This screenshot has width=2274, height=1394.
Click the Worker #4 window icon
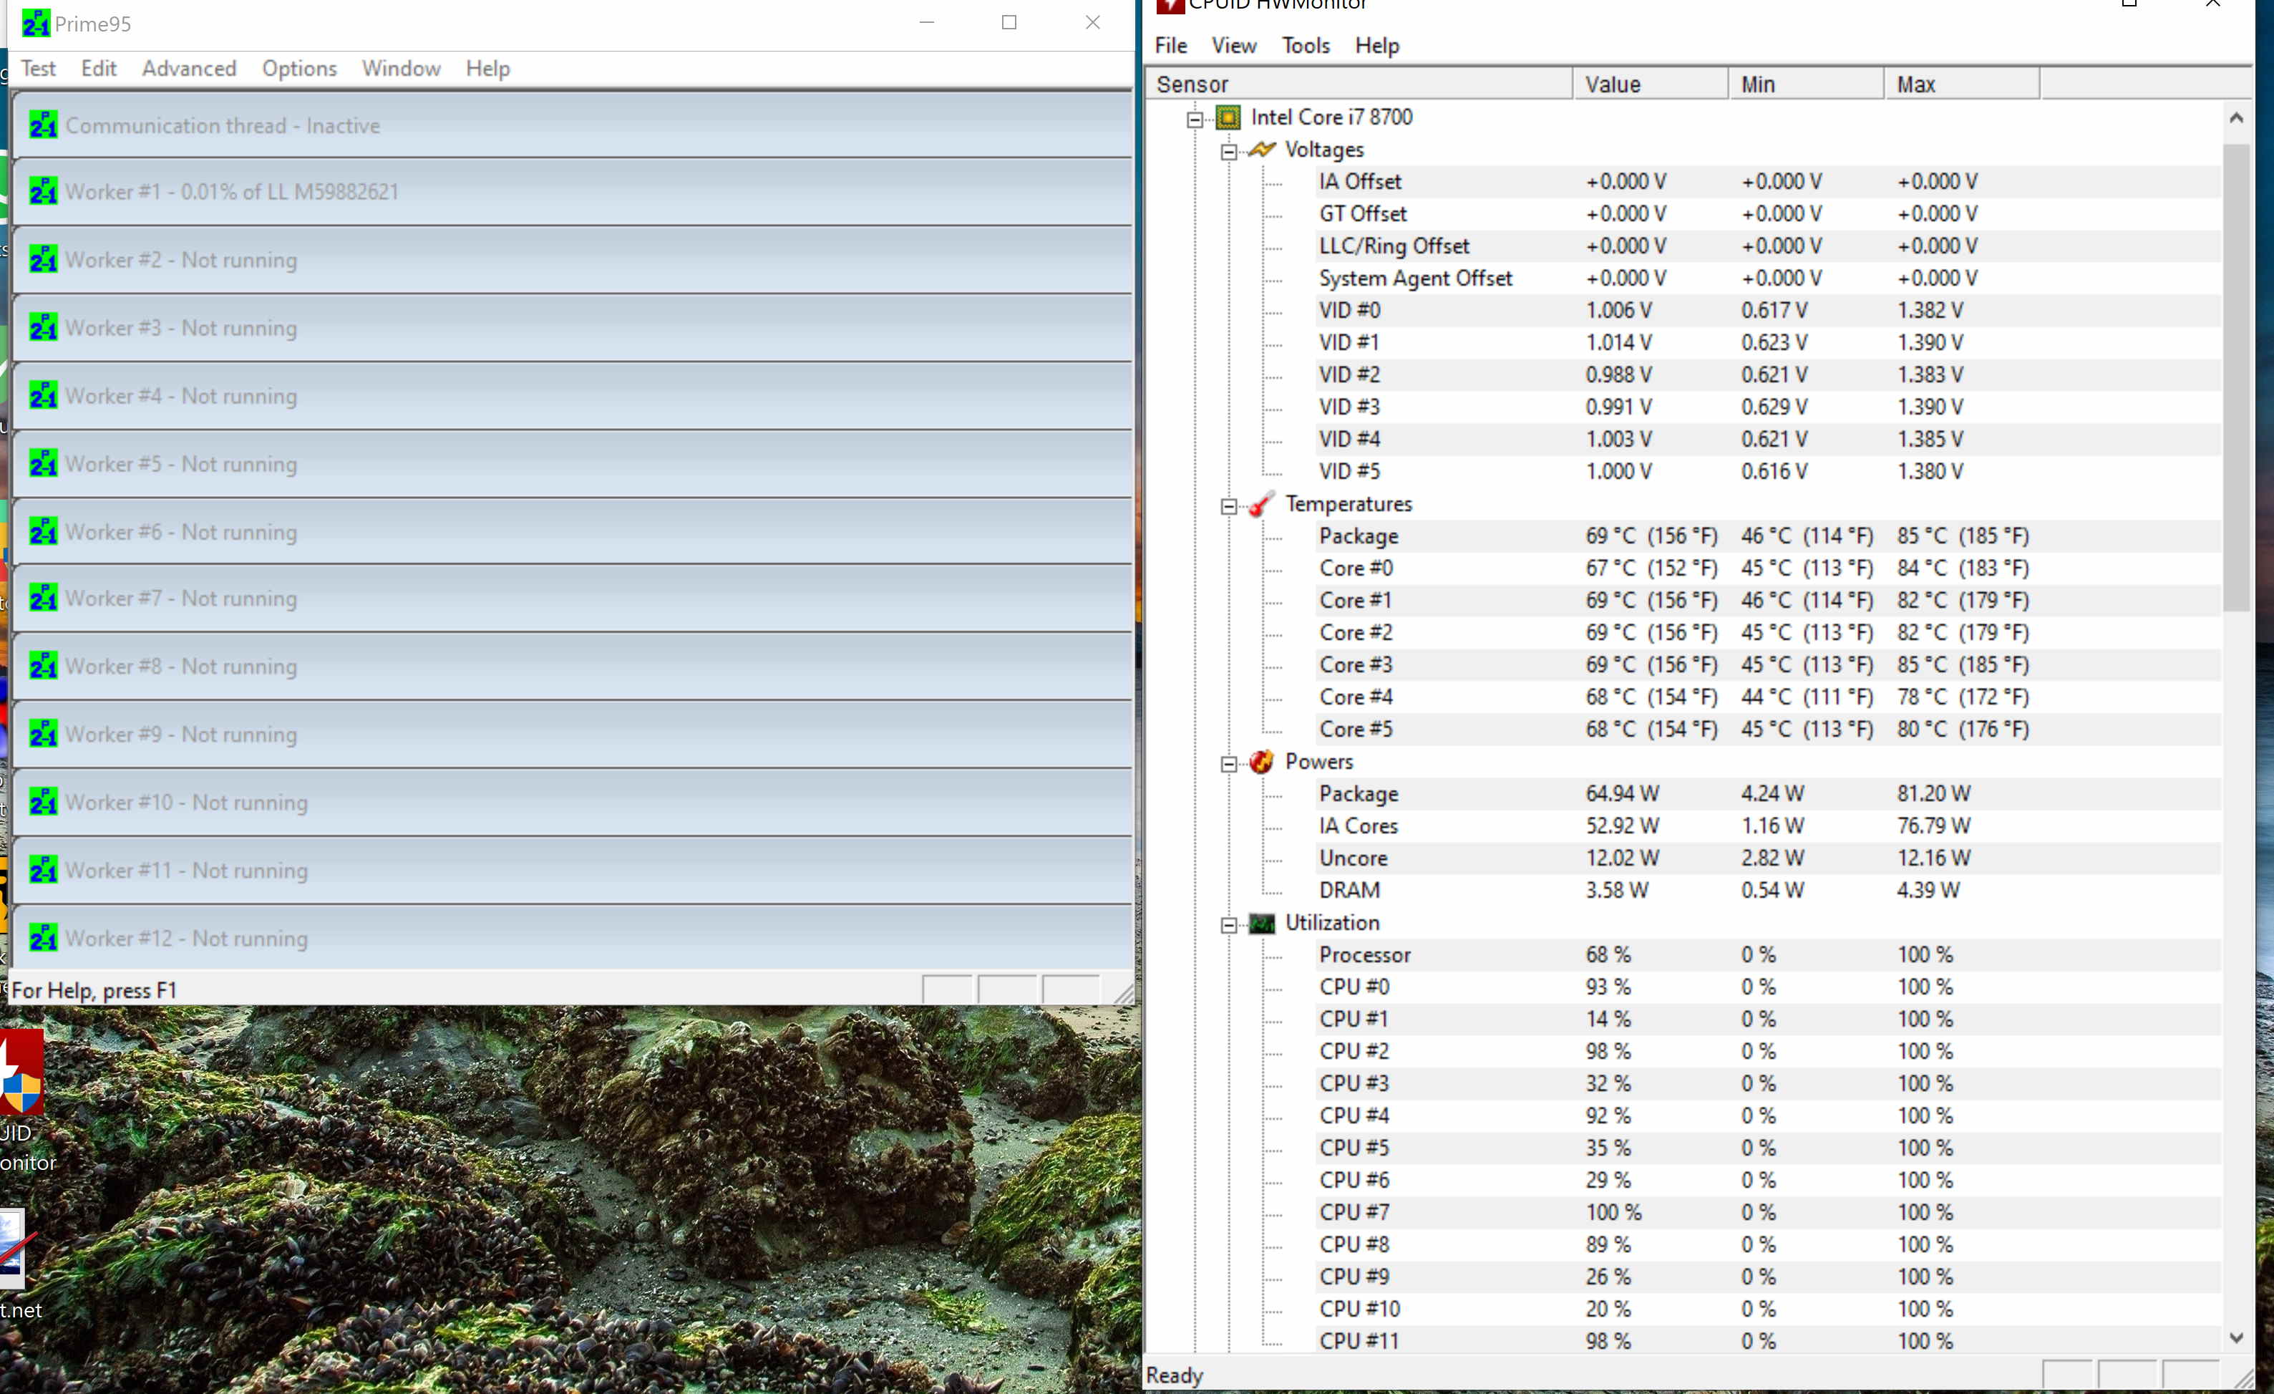coord(44,396)
